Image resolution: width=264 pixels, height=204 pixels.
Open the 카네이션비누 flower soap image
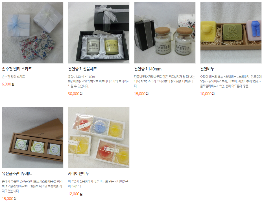coord(99,137)
